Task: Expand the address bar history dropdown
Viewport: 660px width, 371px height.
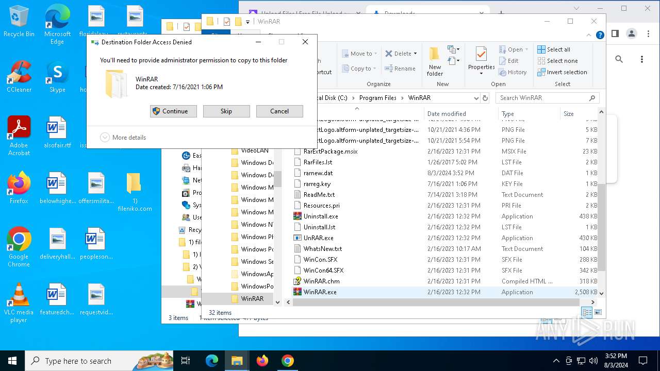Action: [476, 98]
